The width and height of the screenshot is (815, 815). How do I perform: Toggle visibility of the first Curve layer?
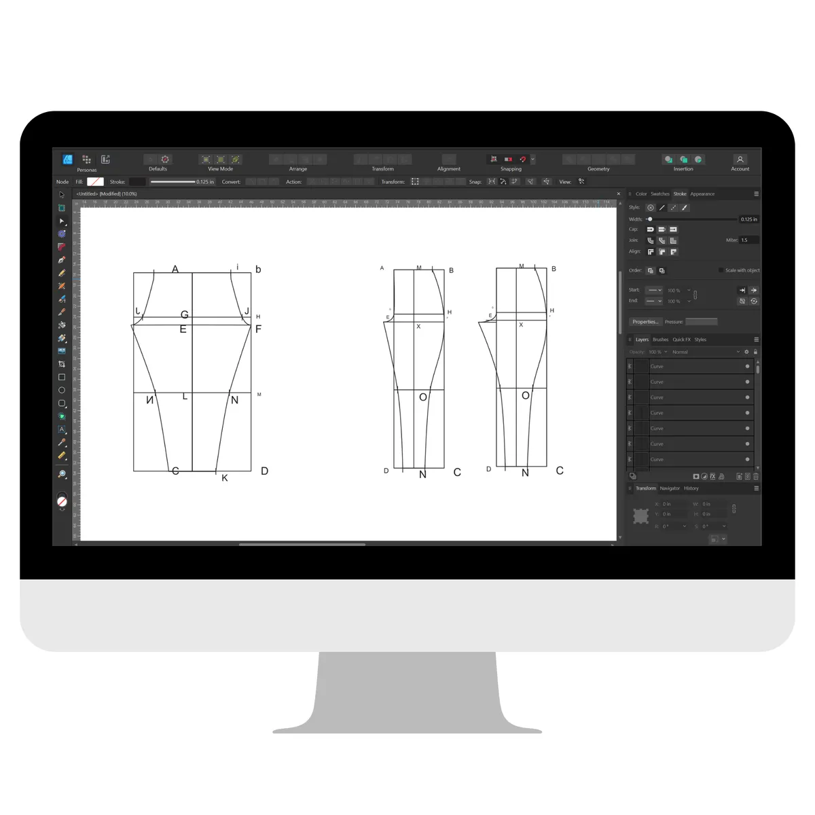(x=748, y=367)
